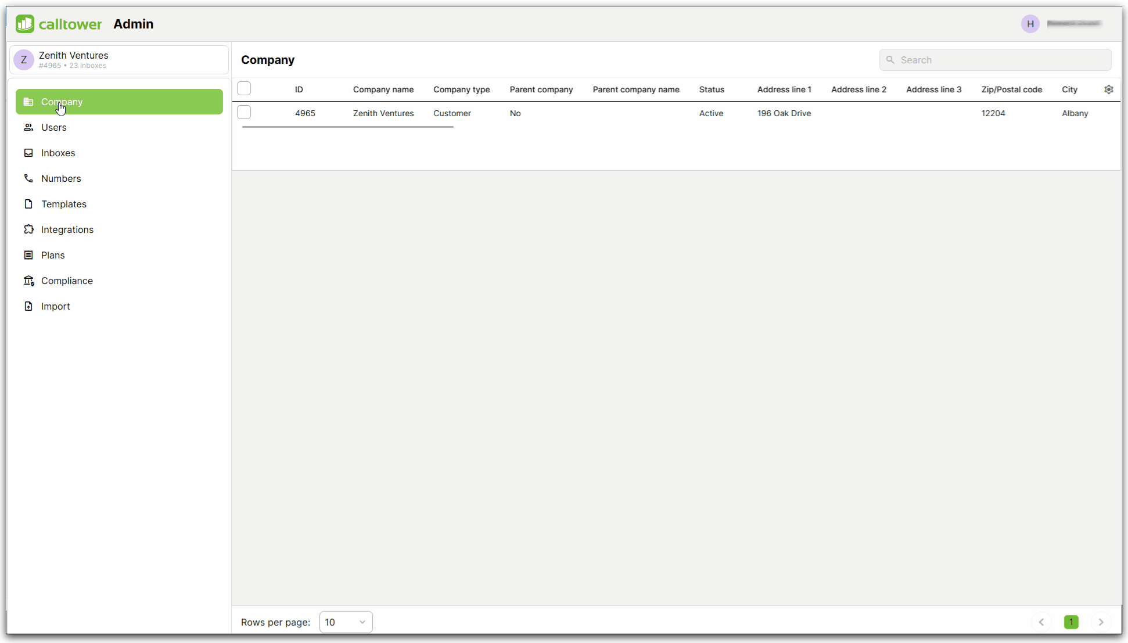The image size is (1128, 643).
Task: Click the column settings gear icon
Action: click(x=1109, y=89)
